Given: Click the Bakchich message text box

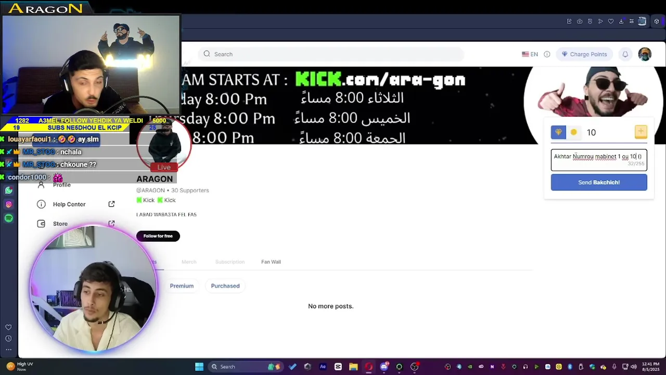Looking at the screenshot, I should [x=599, y=160].
